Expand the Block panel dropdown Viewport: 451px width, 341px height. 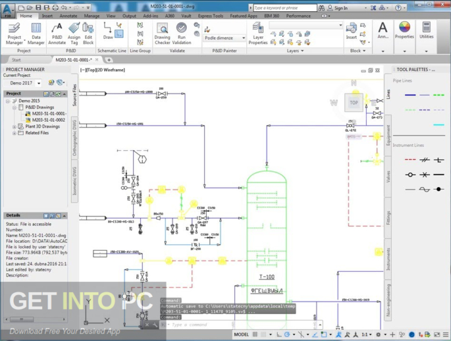click(357, 51)
